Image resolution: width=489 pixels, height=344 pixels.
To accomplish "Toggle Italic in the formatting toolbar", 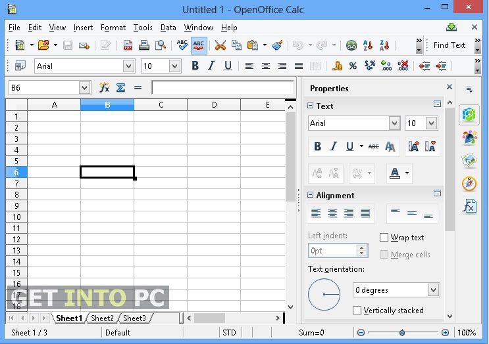I will coord(212,66).
